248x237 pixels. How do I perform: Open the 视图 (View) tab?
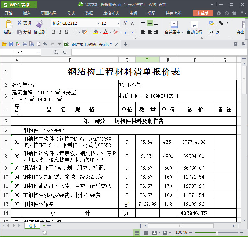151,13
